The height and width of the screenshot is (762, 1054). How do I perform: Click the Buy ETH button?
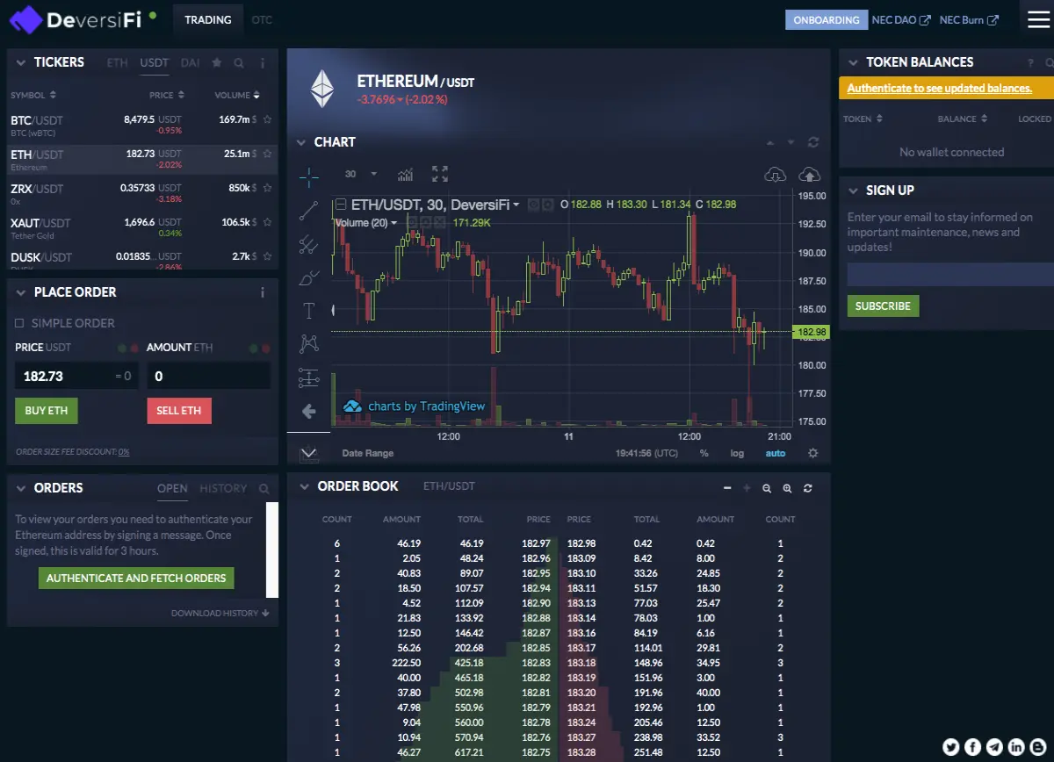[x=47, y=411]
